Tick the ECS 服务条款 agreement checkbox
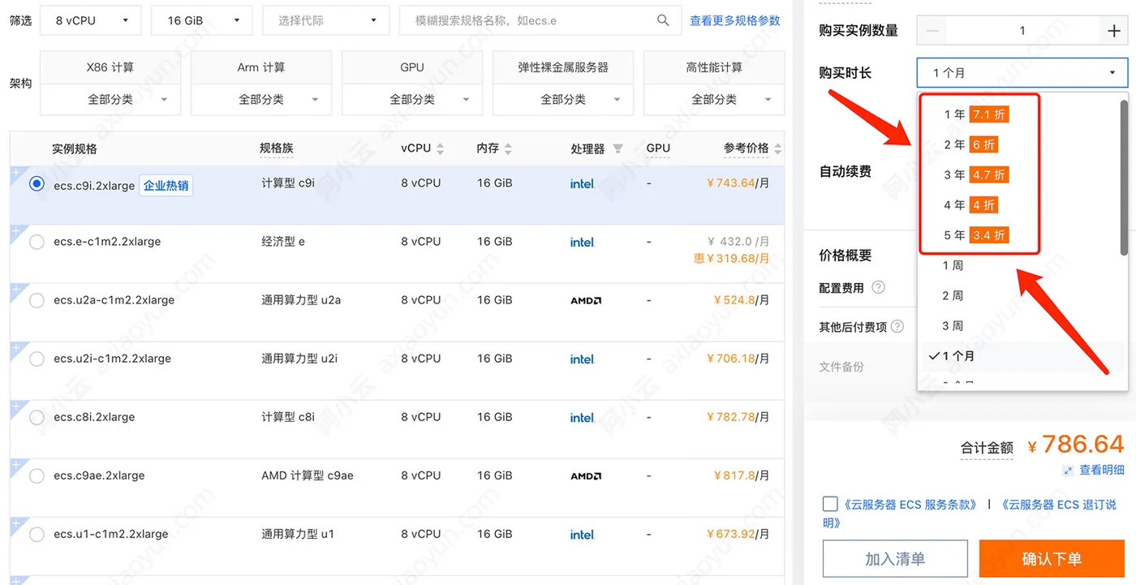 click(x=830, y=504)
